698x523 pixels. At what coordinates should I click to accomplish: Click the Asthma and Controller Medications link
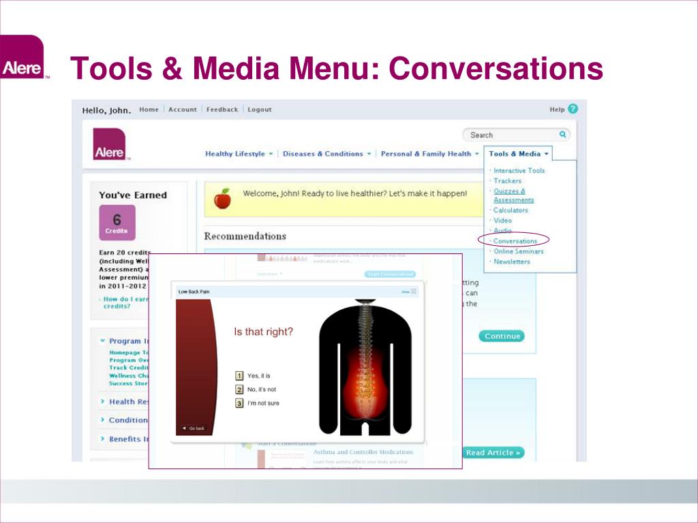pyautogui.click(x=363, y=452)
